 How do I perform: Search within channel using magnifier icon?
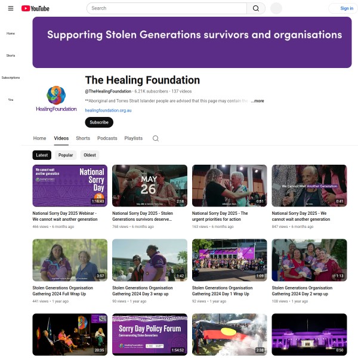[x=156, y=138]
